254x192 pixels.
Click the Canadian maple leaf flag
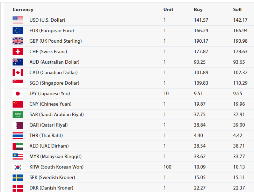click(x=18, y=72)
